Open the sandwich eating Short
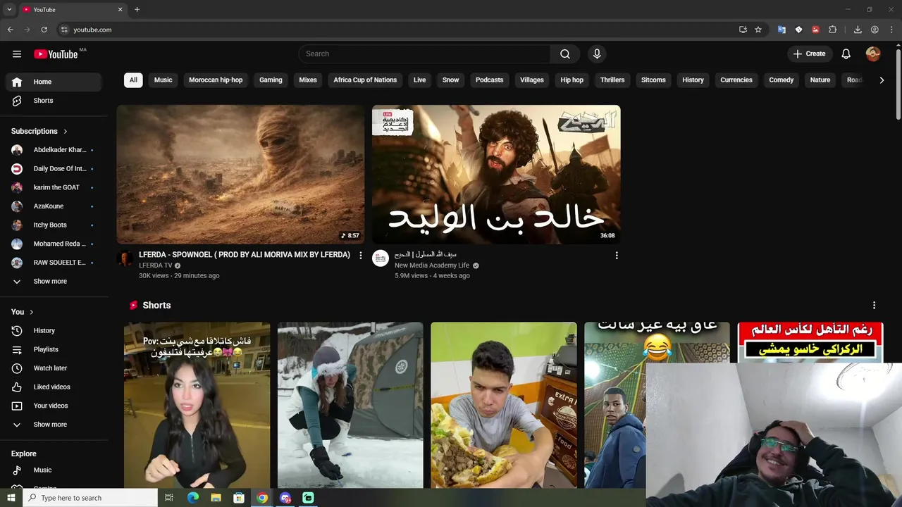Image resolution: width=902 pixels, height=507 pixels. (503, 406)
